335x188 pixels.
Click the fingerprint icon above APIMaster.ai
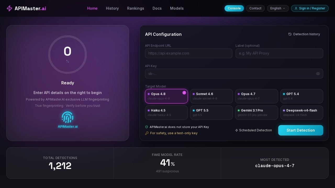pyautogui.click(x=68, y=117)
